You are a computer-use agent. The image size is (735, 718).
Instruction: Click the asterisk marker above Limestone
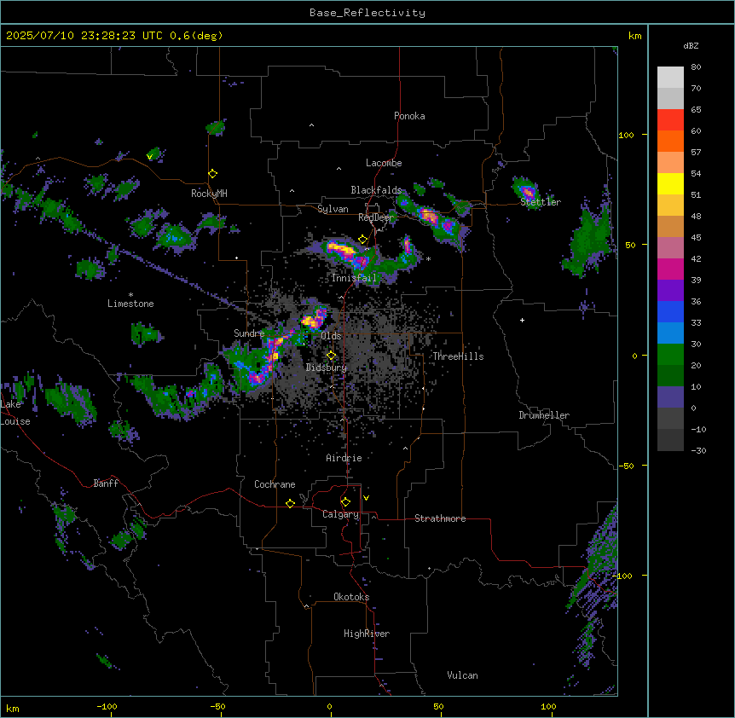(130, 295)
